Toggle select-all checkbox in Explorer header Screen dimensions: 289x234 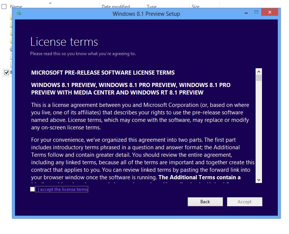4,7
